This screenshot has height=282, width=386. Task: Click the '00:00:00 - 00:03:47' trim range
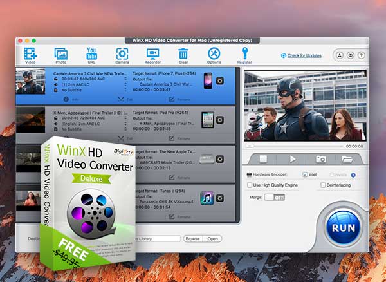pos(152,90)
